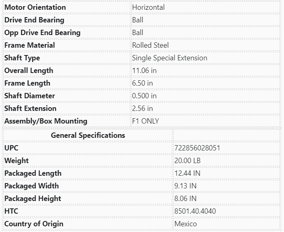This screenshot has width=284, height=232.
Task: Click the Drive End Bearing label
Action: [x=34, y=20]
